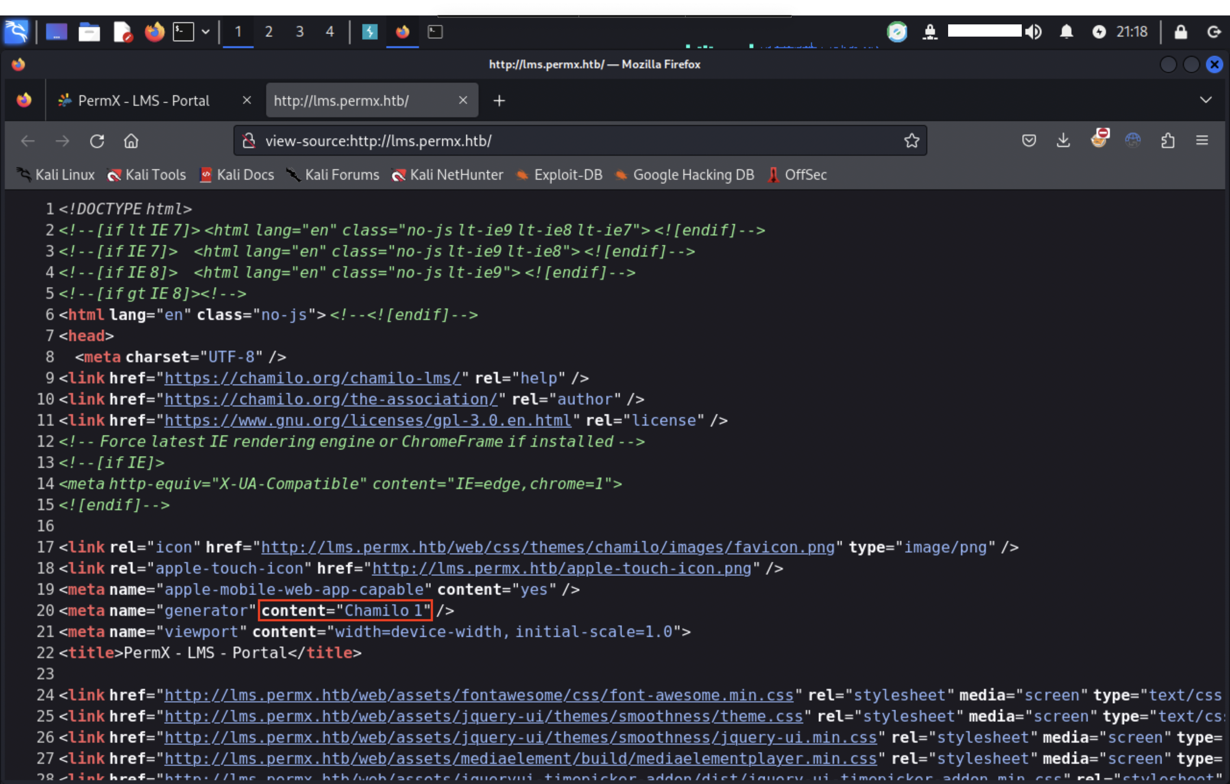The image size is (1230, 784).
Task: Open the notifications bell in panel
Action: click(x=1066, y=32)
